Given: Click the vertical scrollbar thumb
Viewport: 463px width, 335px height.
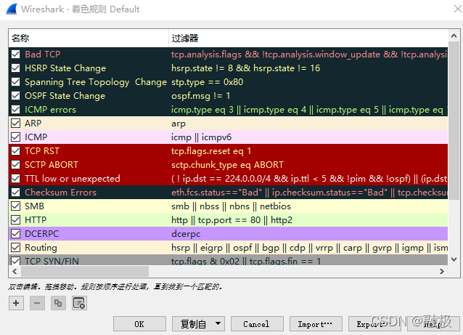Looking at the screenshot, I should point(454,121).
